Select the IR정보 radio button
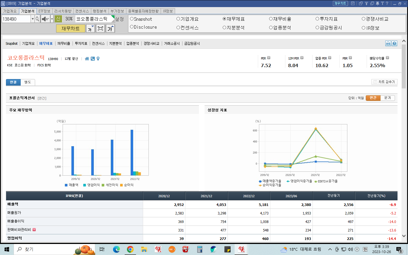The height and width of the screenshot is (255, 408). (364, 28)
